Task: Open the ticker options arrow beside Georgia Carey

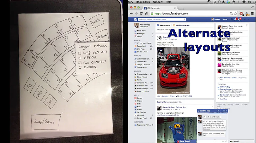Action: tap(247, 25)
